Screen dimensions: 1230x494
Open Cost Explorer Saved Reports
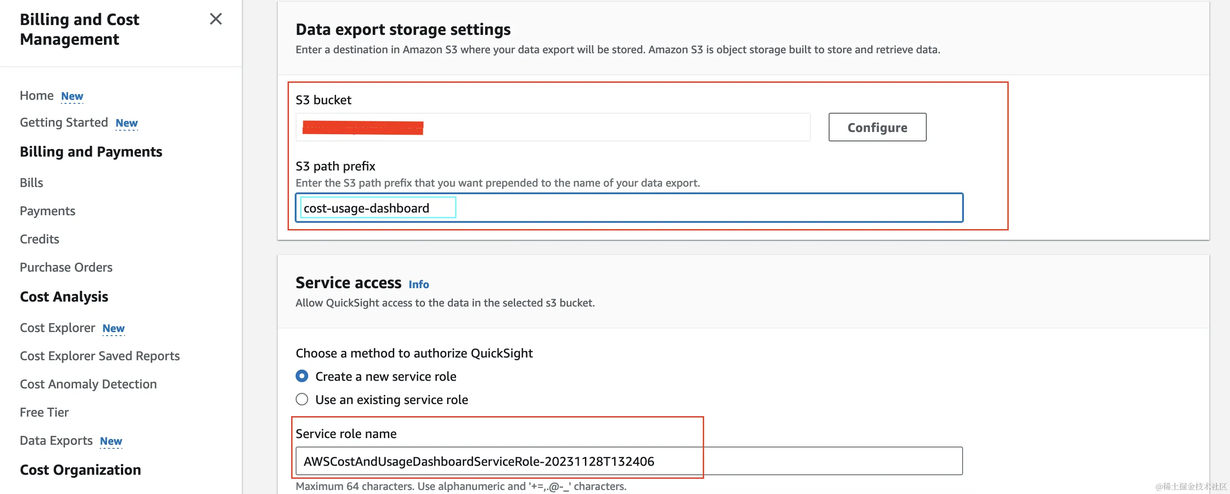coord(99,356)
